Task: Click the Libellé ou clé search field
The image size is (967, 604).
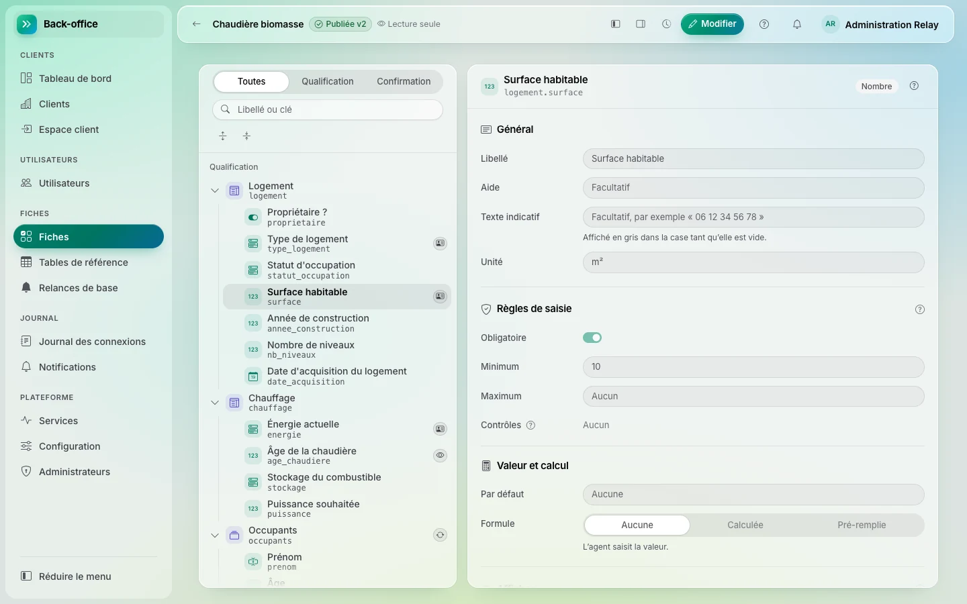Action: [x=328, y=109]
